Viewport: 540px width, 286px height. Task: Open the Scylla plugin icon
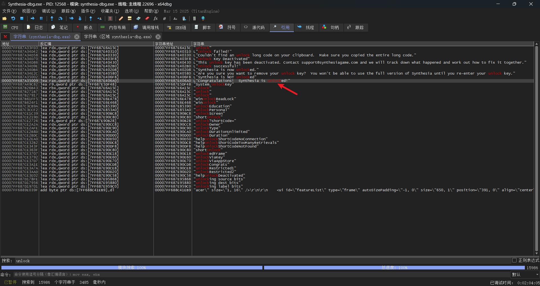click(110, 19)
